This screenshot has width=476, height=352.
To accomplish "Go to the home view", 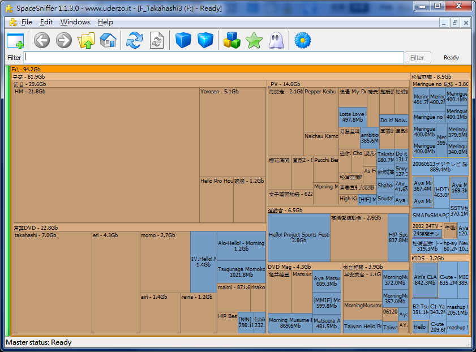I will (108, 40).
